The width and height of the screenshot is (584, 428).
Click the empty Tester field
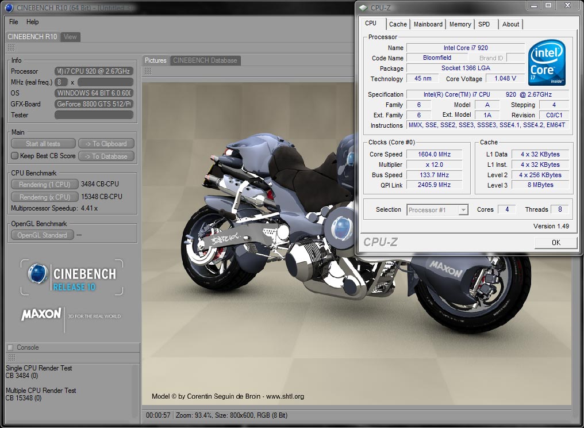click(94, 115)
